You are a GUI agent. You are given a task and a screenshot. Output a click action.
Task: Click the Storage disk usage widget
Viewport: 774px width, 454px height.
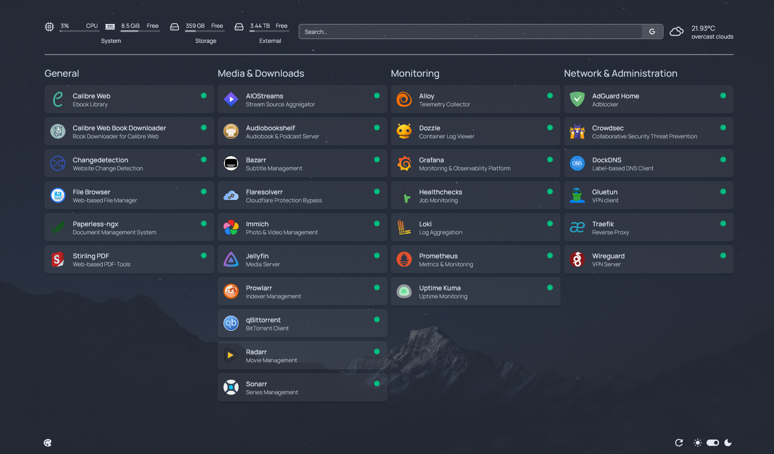198,32
